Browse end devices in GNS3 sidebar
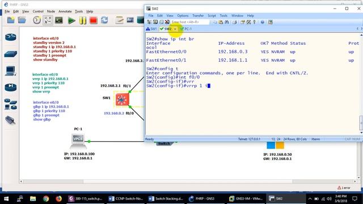The image size is (363, 204). click(11, 71)
